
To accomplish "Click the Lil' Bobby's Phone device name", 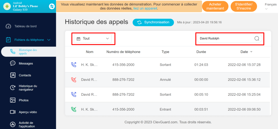I will pos(25,6).
